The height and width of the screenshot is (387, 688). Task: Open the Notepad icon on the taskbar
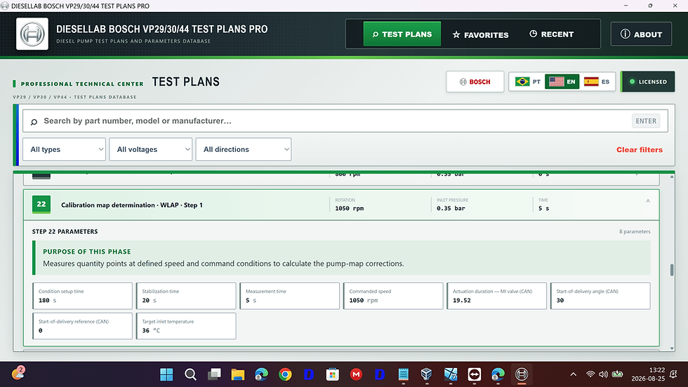tap(403, 374)
